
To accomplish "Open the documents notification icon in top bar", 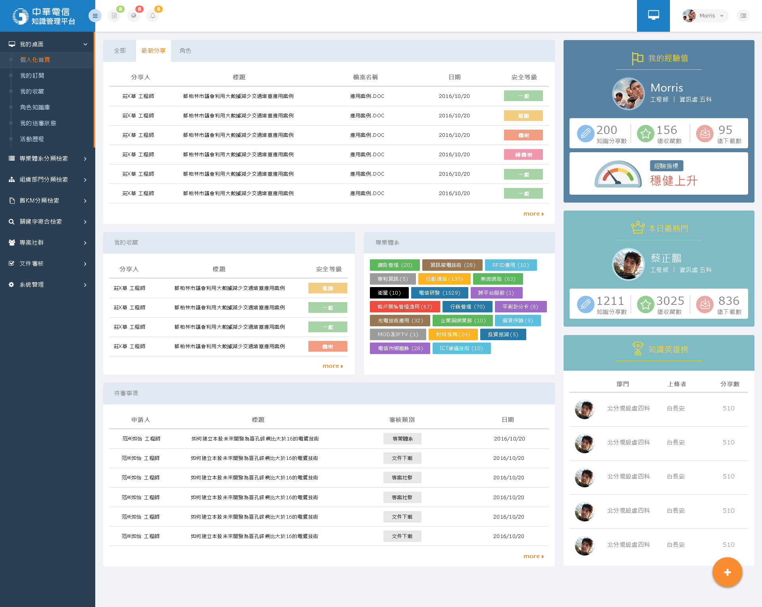I will tap(114, 16).
